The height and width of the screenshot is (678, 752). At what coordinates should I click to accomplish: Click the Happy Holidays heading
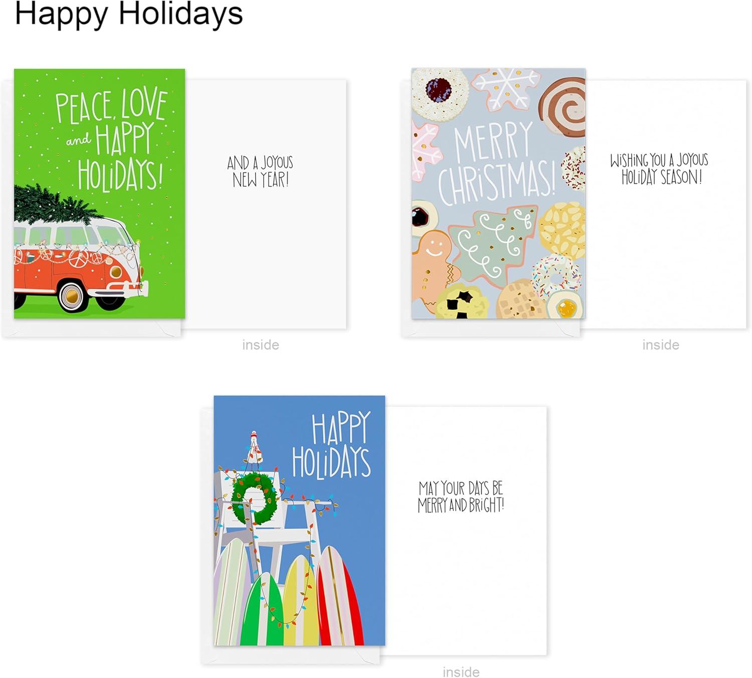click(129, 14)
